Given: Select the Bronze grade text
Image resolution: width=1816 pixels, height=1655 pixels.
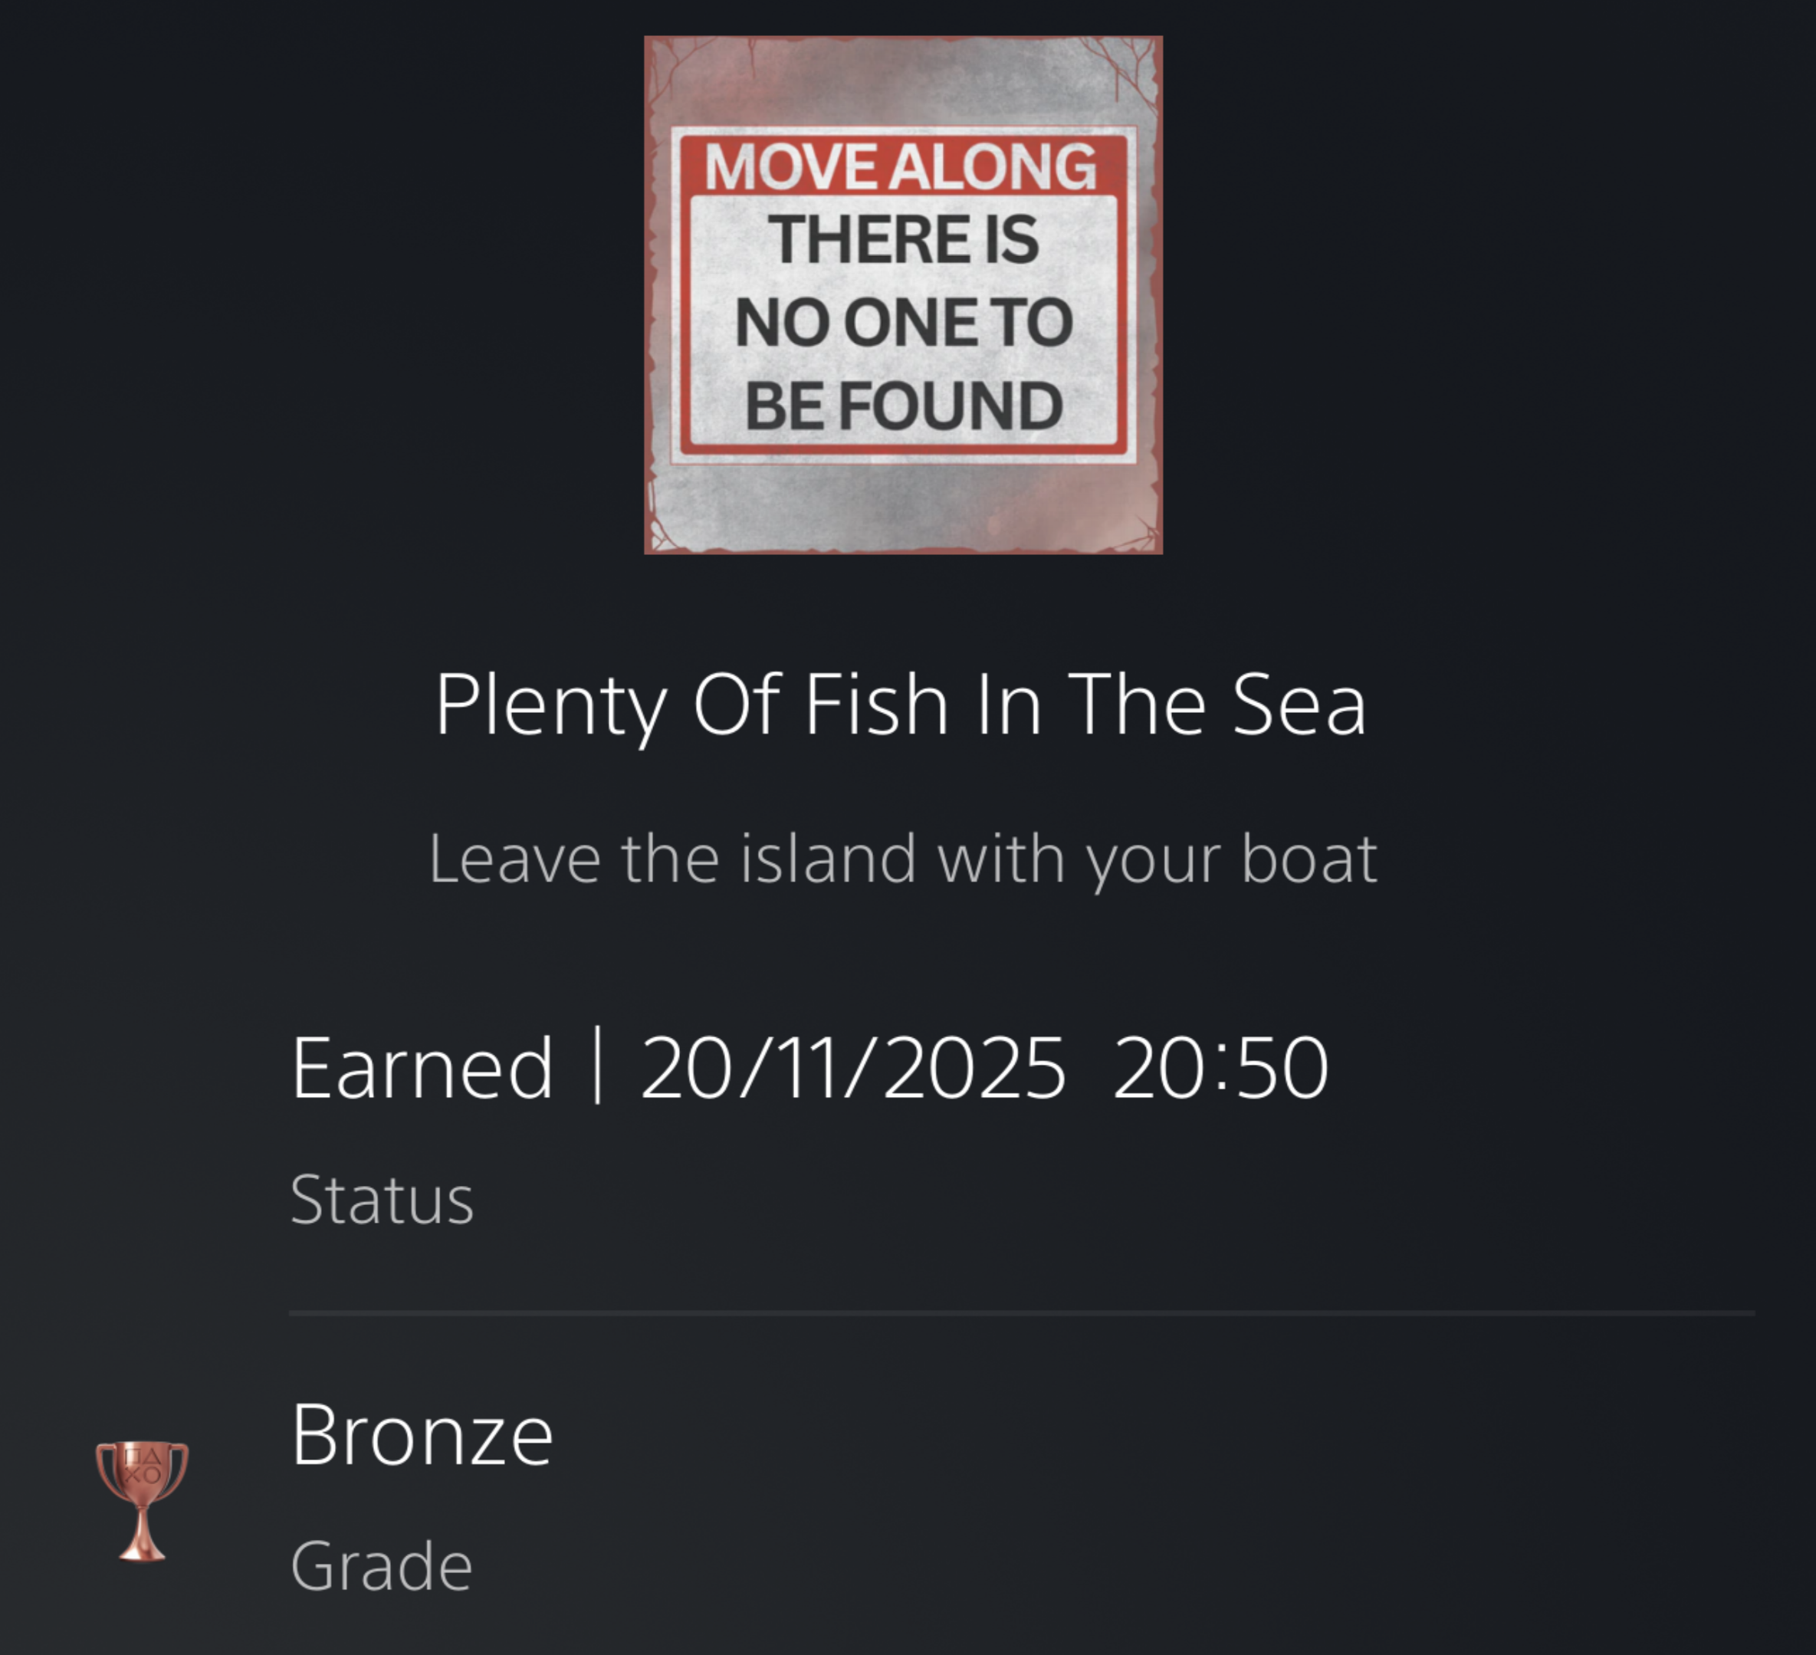Looking at the screenshot, I should 421,1435.
